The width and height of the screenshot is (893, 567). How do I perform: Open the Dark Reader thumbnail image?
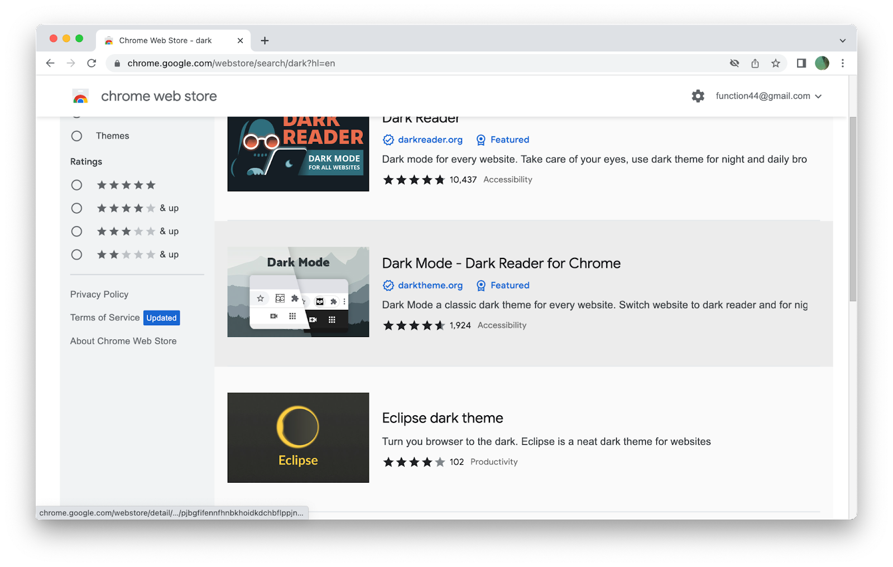(x=298, y=154)
